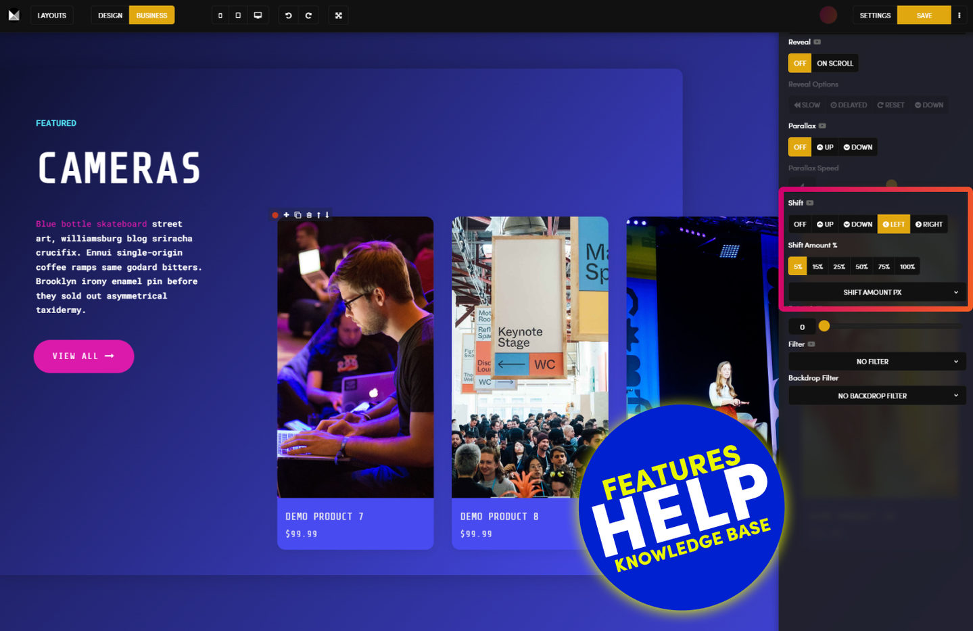Viewport: 973px width, 631px height.
Task: Switch to mobile device preview
Action: point(220,16)
